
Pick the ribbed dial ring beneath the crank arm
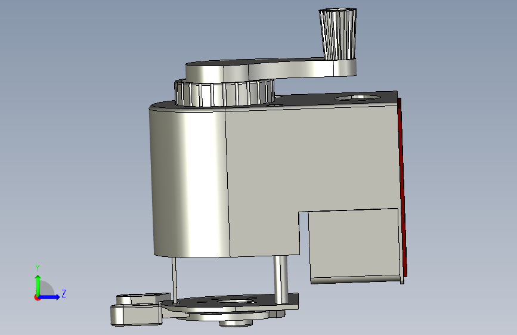coord(224,93)
